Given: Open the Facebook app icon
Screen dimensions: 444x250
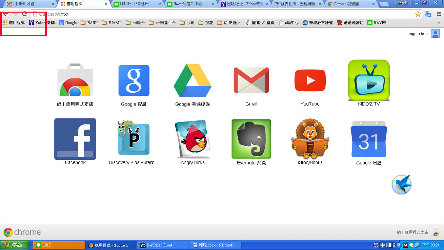Looking at the screenshot, I should [x=75, y=139].
